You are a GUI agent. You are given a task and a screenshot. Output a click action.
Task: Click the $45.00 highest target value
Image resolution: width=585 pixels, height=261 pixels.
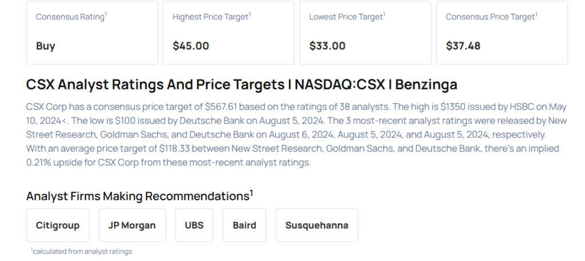point(191,46)
